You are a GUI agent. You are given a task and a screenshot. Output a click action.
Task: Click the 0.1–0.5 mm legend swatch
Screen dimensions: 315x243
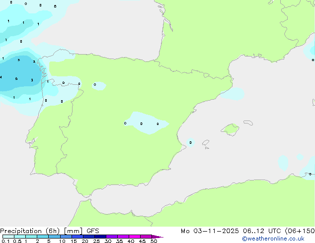(8, 237)
